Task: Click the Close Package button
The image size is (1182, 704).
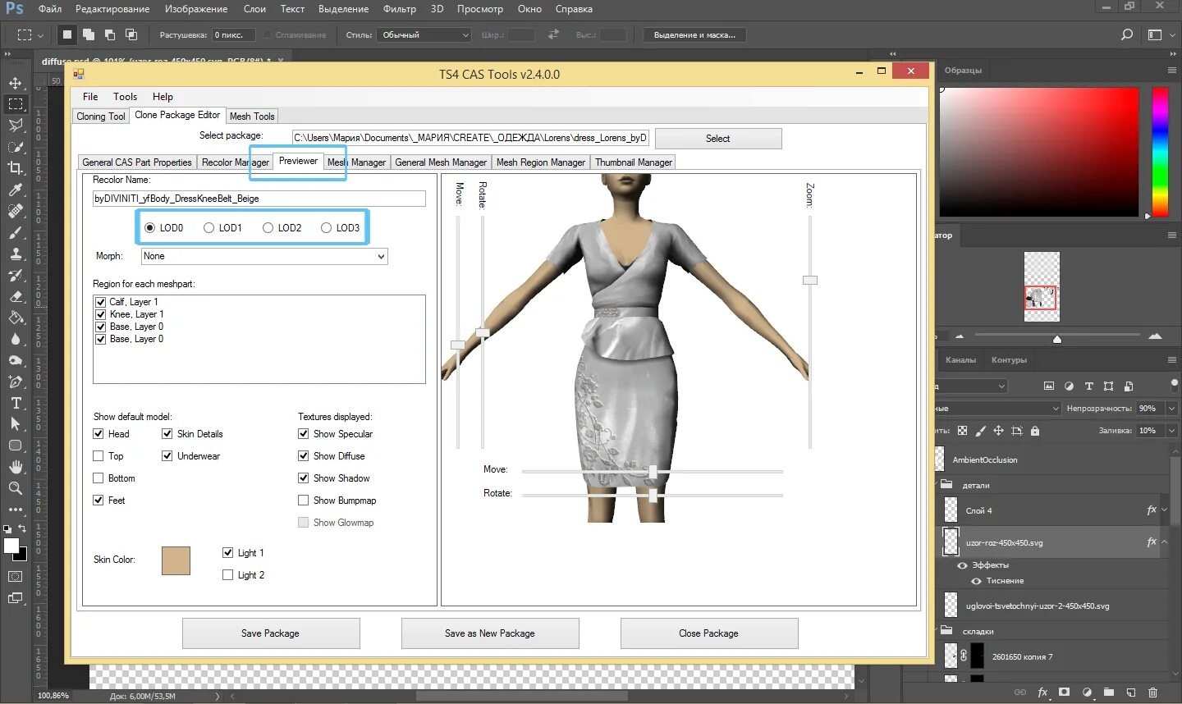Action: point(709,633)
